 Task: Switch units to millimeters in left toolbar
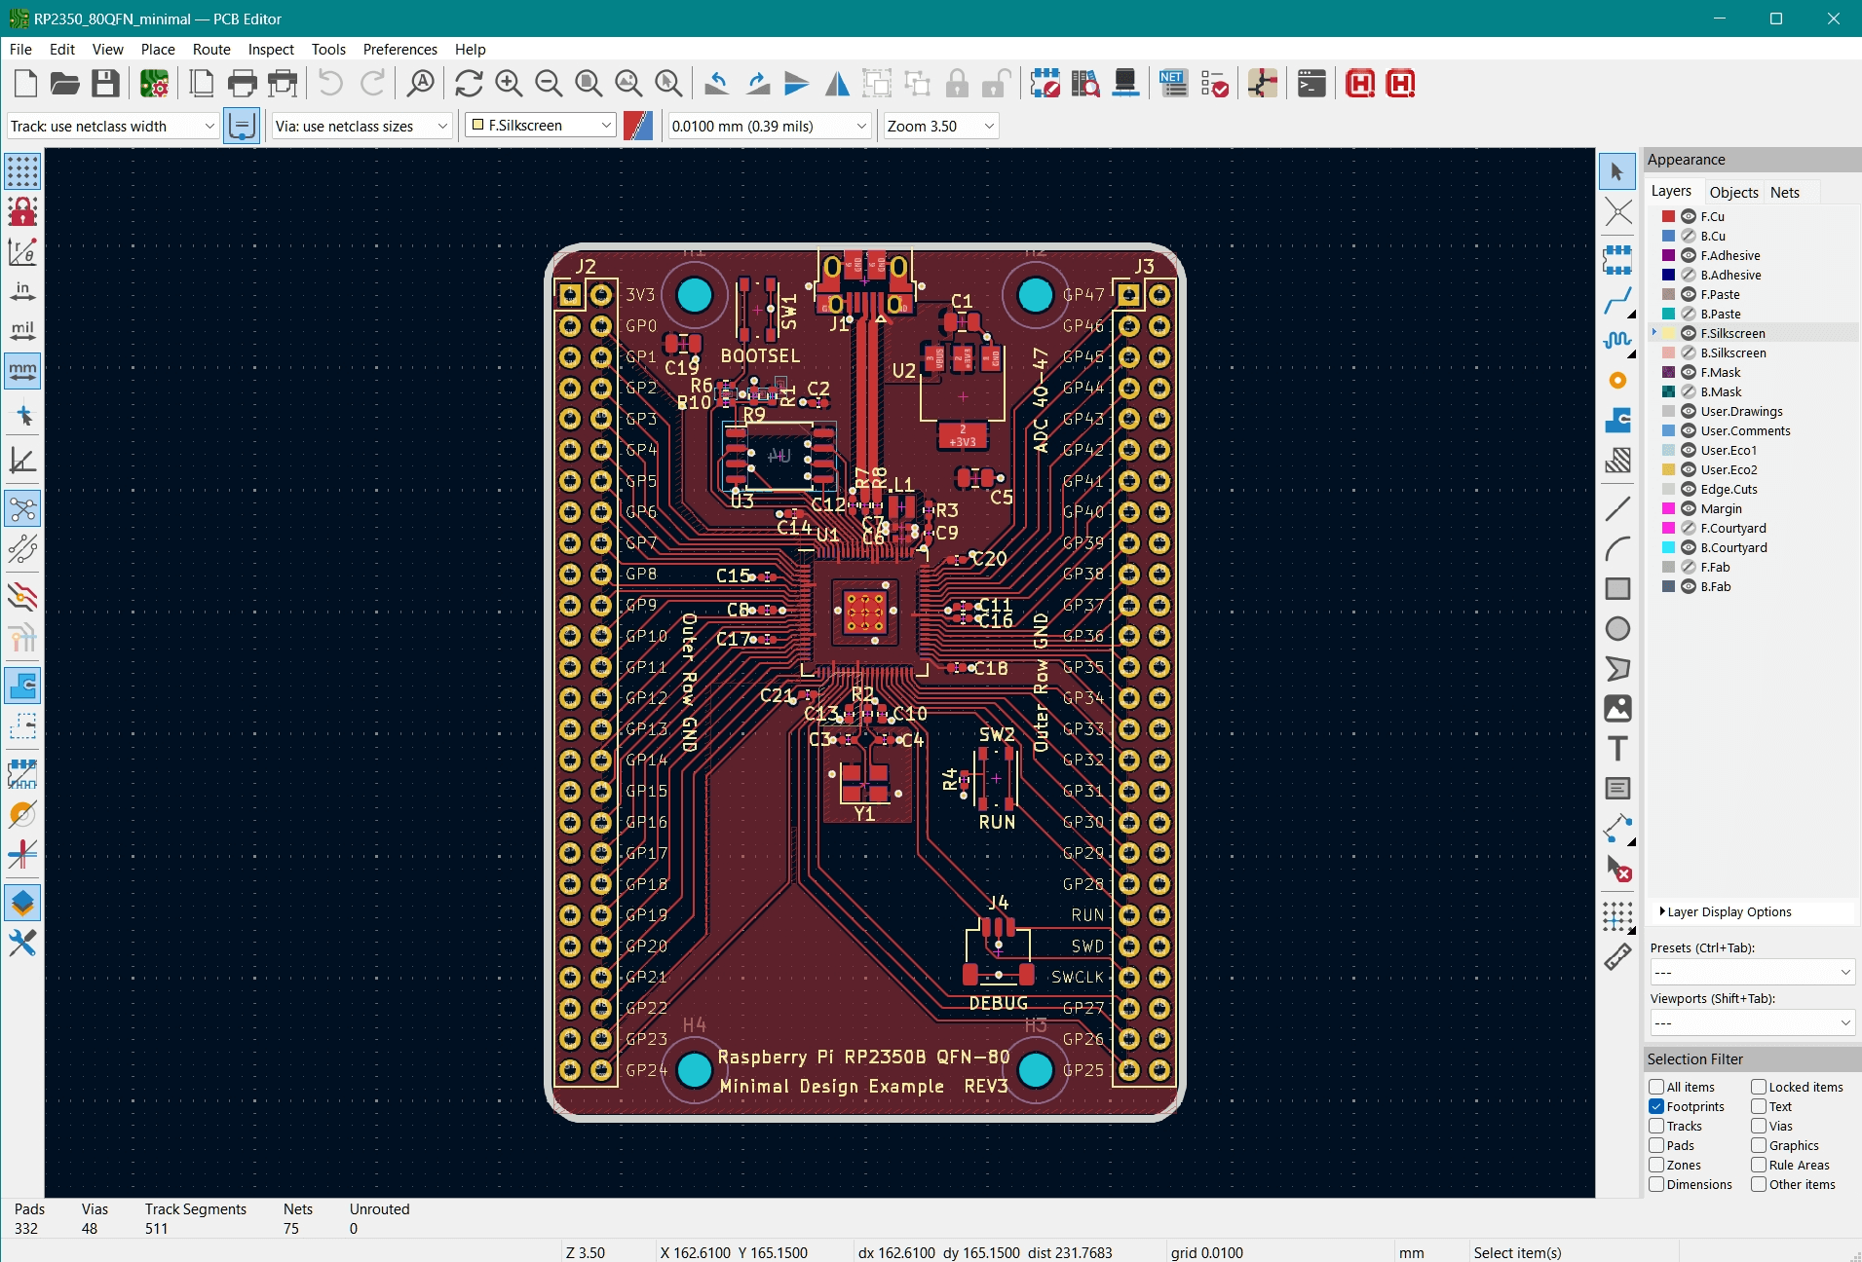[22, 371]
